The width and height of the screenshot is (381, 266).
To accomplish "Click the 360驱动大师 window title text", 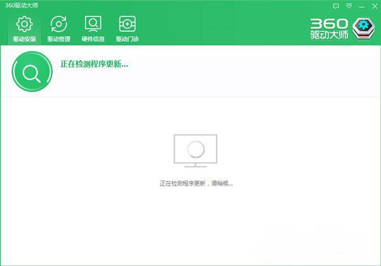I will click(22, 5).
